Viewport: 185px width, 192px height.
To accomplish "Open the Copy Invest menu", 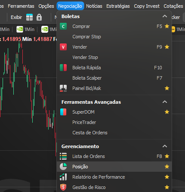I will pyautogui.click(x=147, y=6).
